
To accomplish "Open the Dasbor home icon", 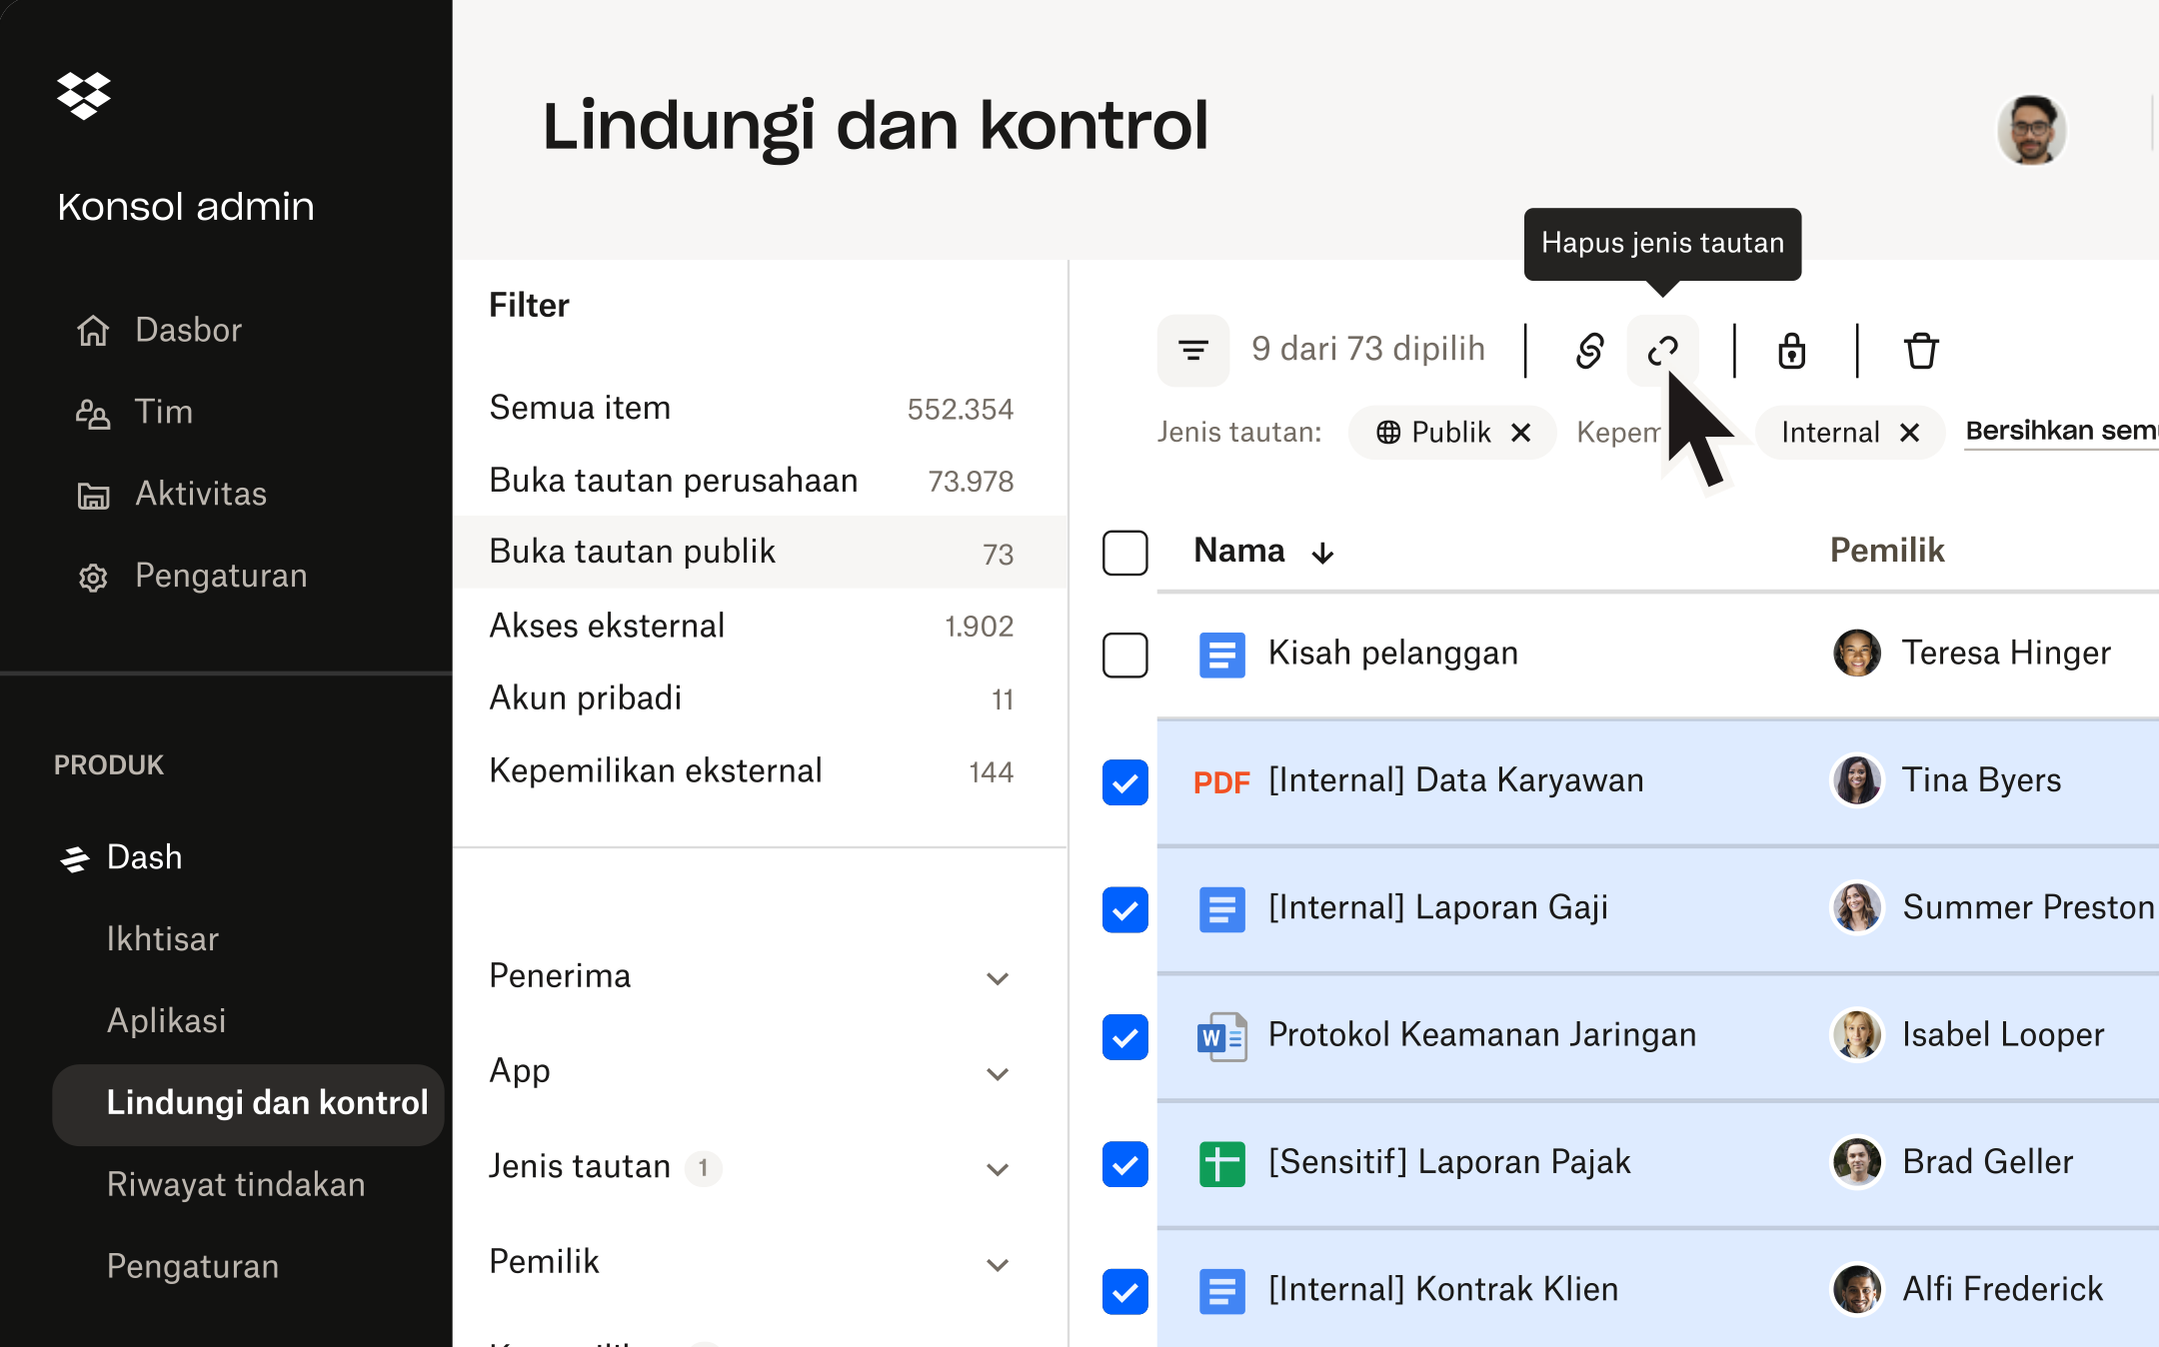I will tap(93, 330).
